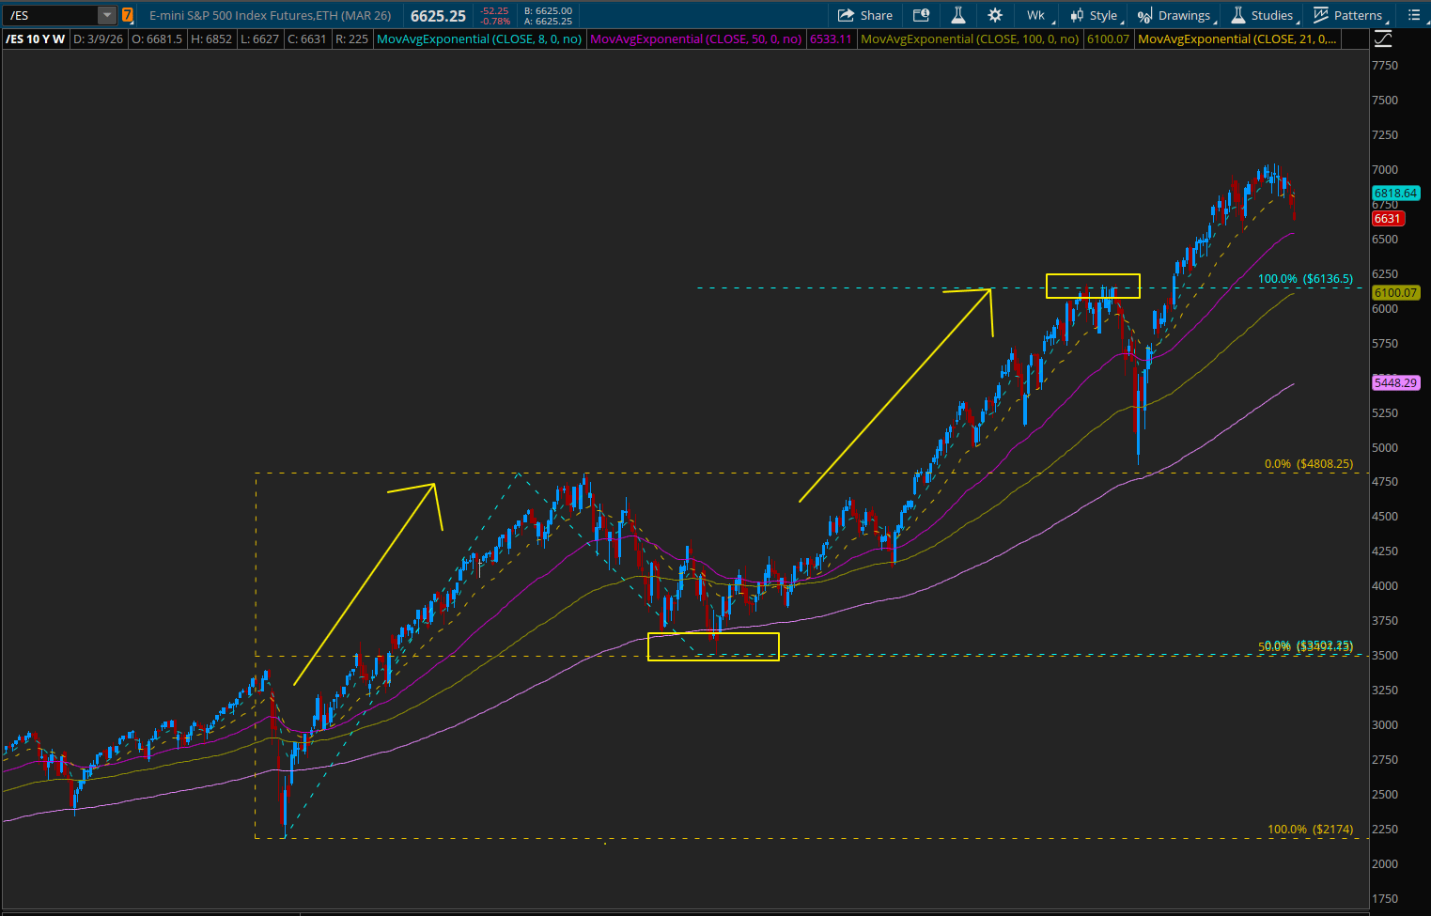Open the chart info icon beside Share
The width and height of the screenshot is (1431, 916).
click(921, 15)
